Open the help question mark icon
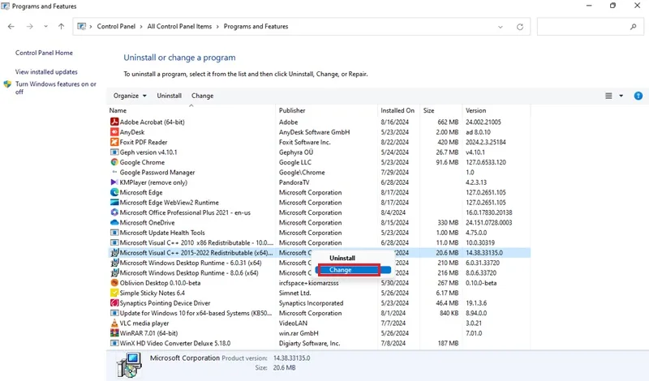Viewport: 649px width, 381px height. point(638,96)
